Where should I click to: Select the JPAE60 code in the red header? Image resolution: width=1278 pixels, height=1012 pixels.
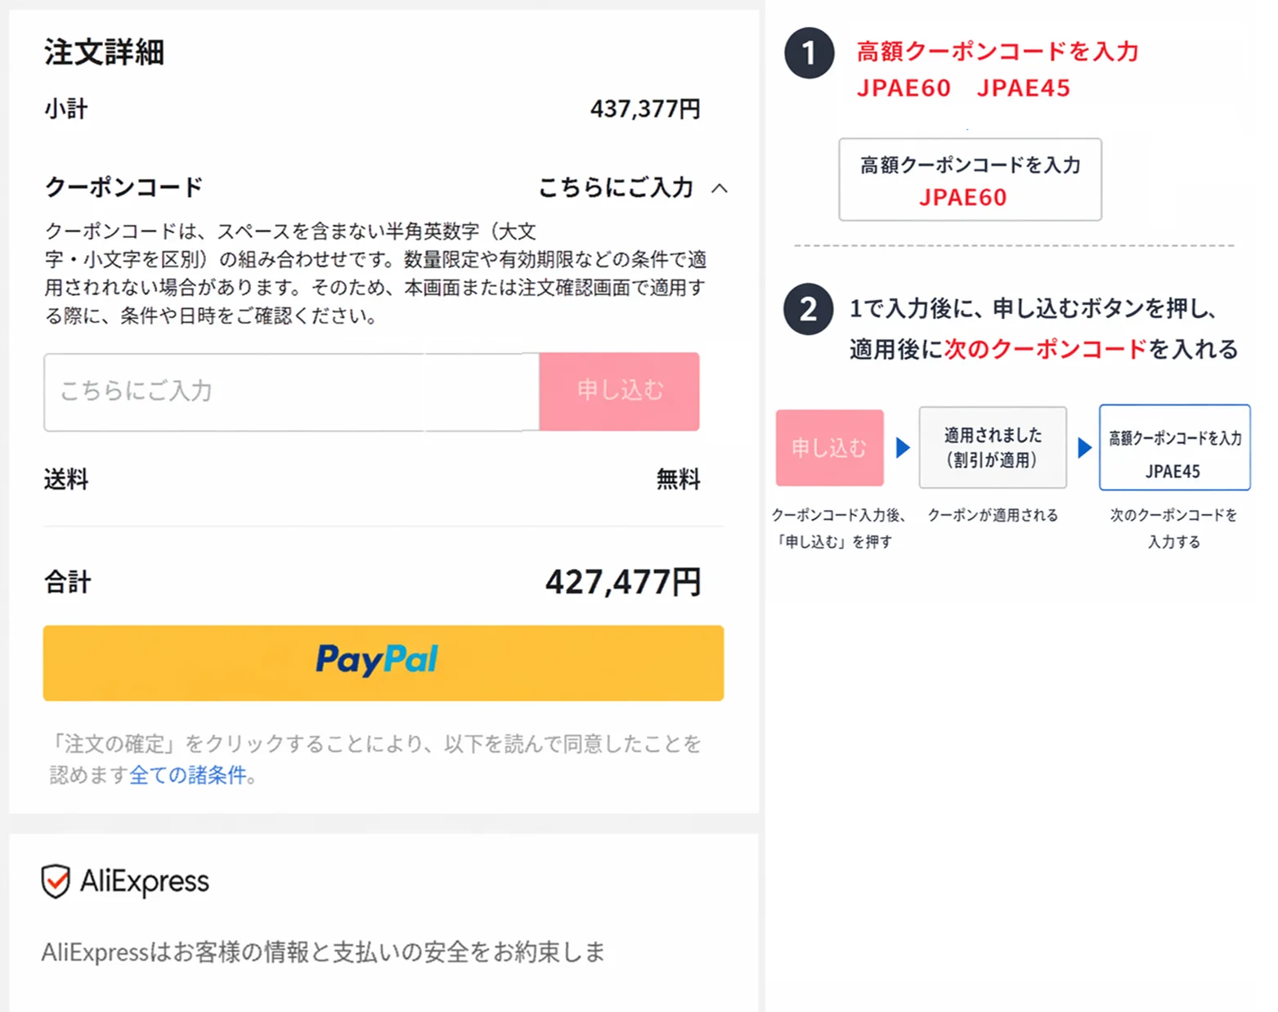point(903,88)
